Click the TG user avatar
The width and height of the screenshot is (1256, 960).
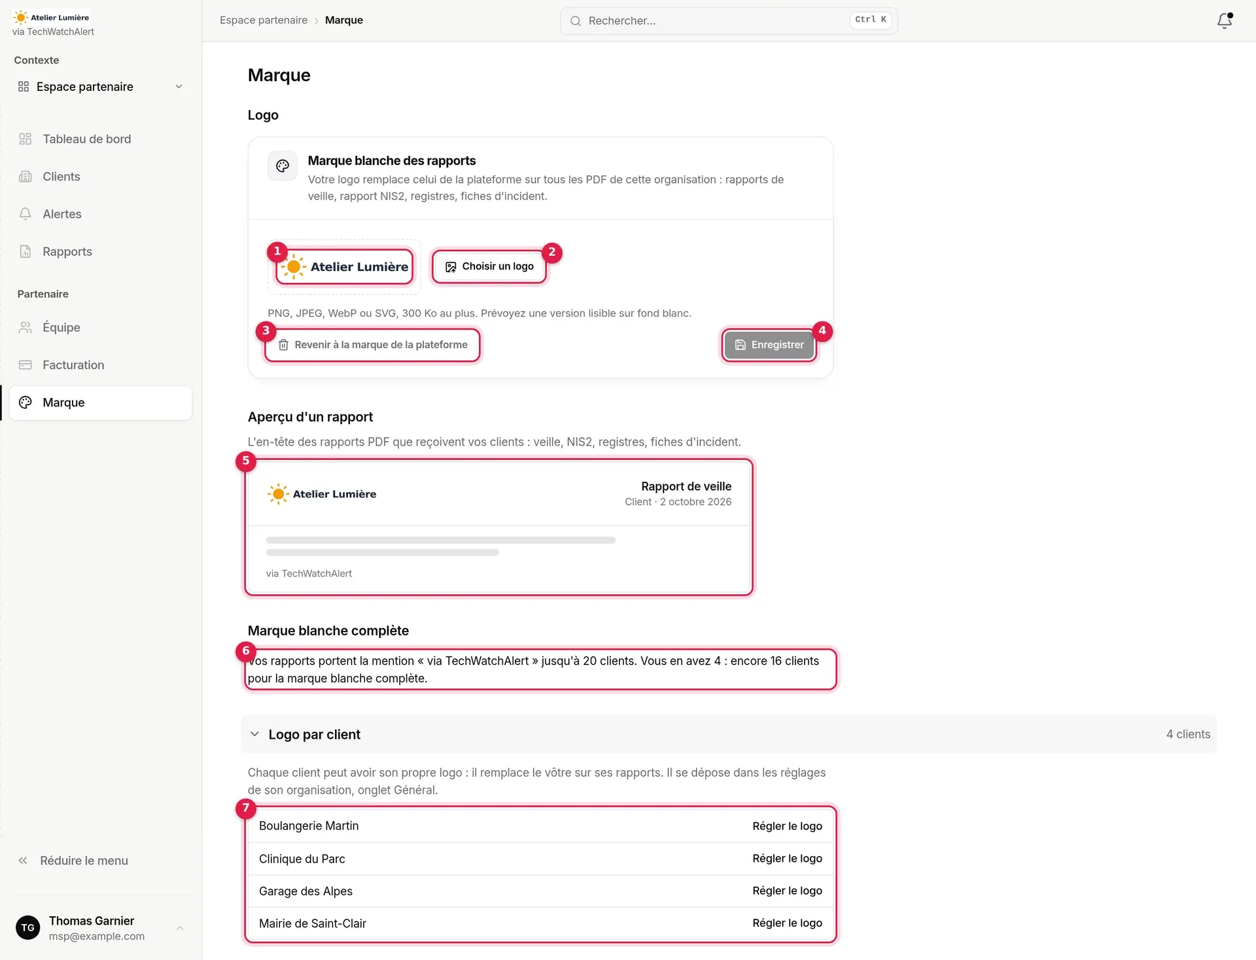27,927
